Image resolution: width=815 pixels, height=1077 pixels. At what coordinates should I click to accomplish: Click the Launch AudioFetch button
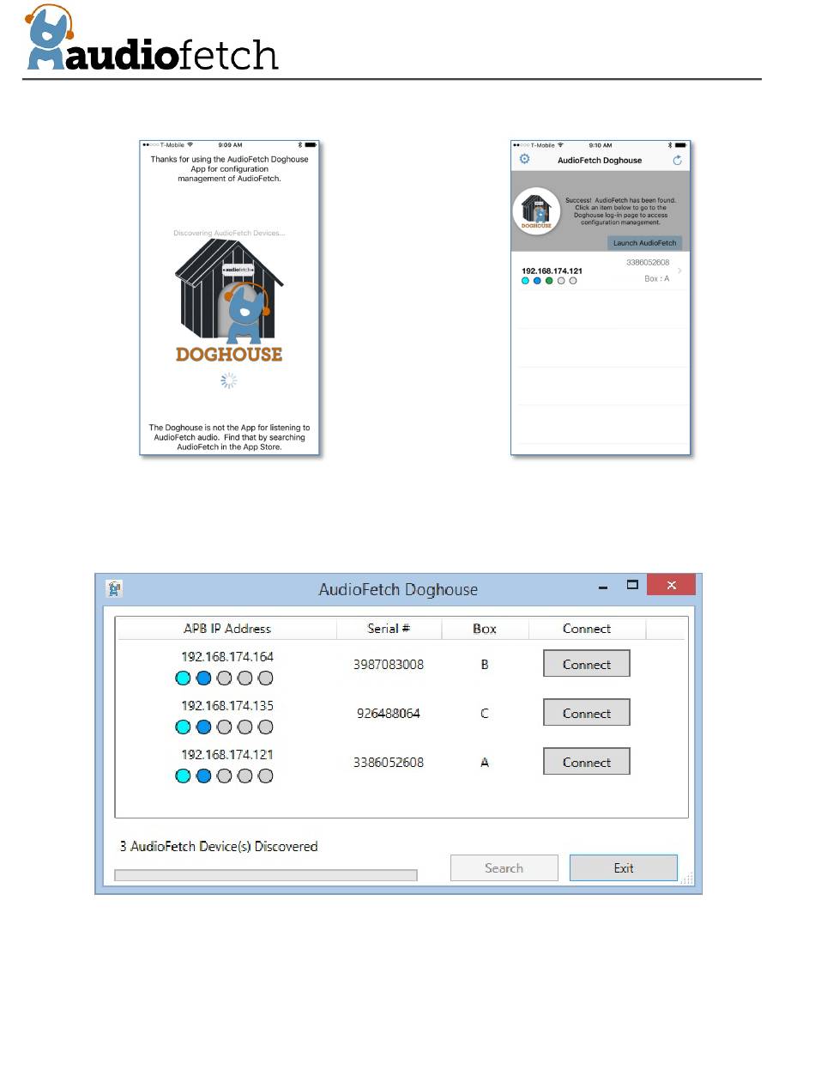click(x=644, y=243)
